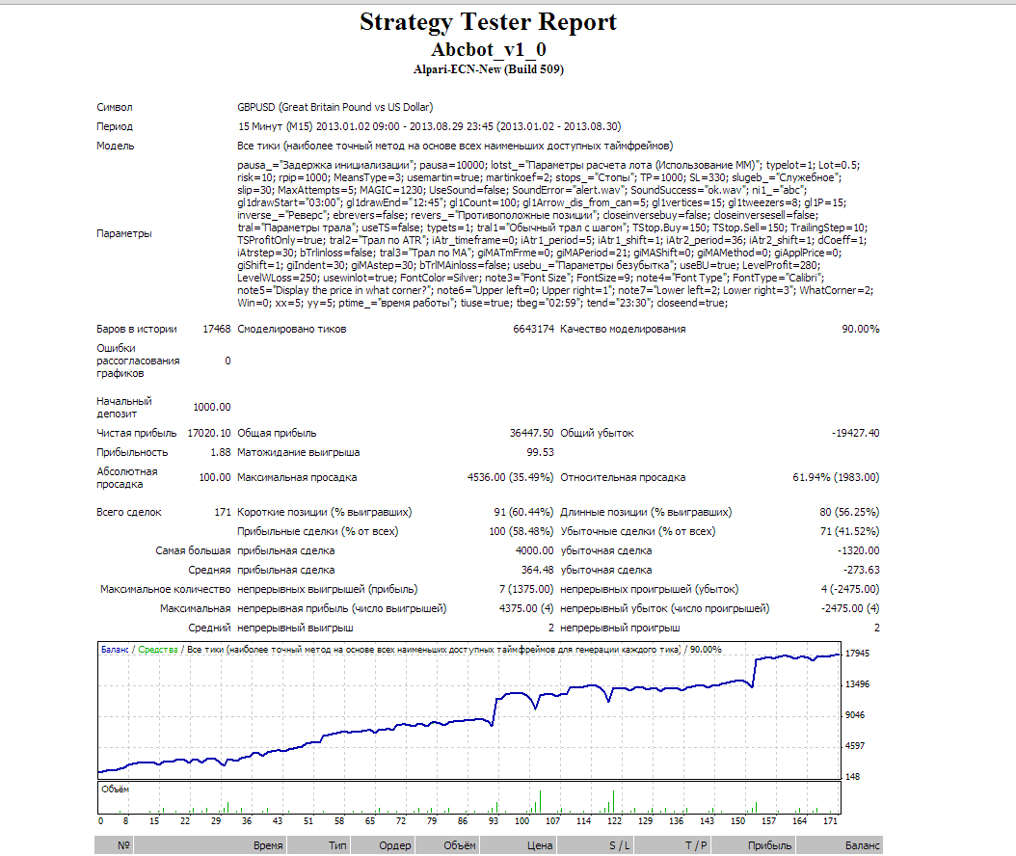Image resolution: width=1016 pixels, height=856 pixels.
Task: Click largest profit trade value 4000.00
Action: coord(535,550)
